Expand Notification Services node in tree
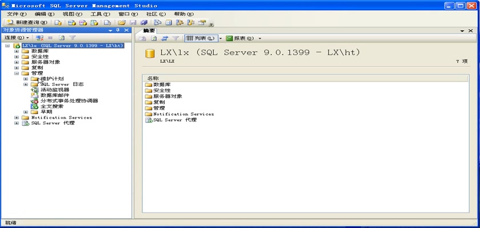The width and height of the screenshot is (480, 228). click(17, 117)
